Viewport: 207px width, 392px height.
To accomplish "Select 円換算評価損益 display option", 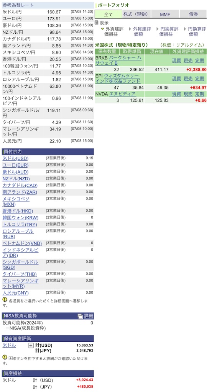I will 169,31.
